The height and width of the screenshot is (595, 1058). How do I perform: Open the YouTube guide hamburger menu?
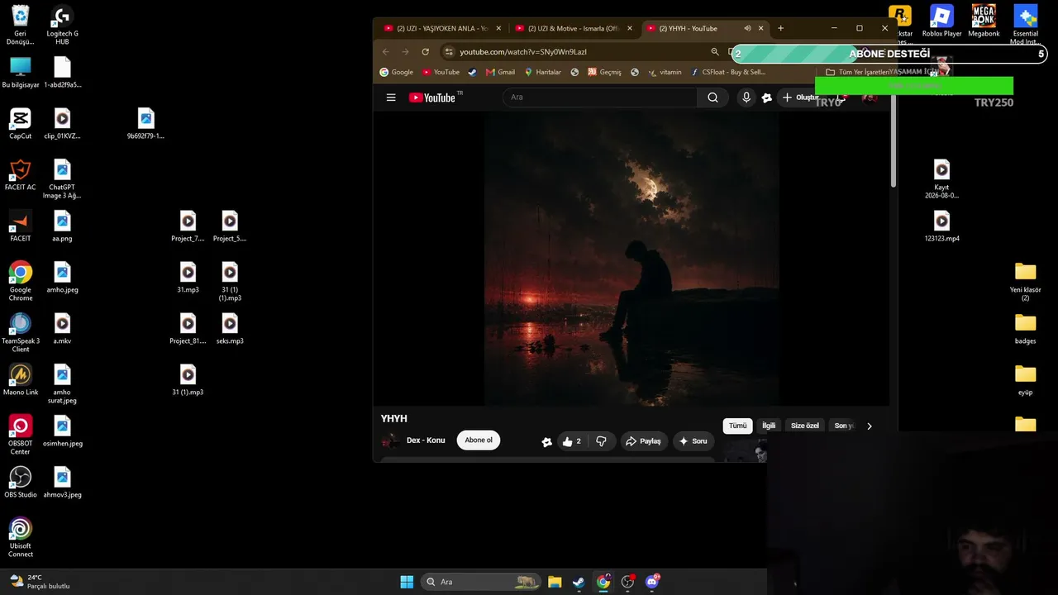tap(391, 98)
